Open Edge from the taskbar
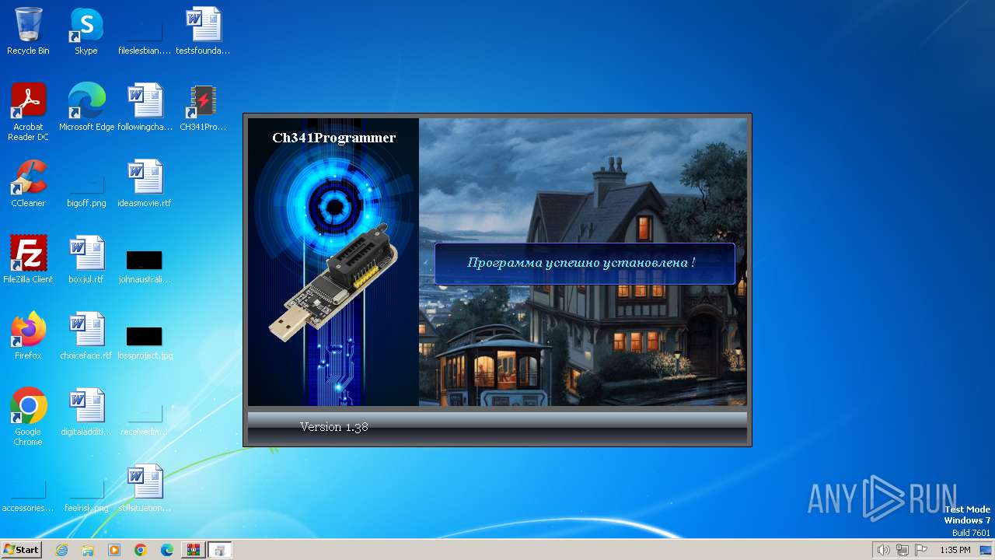This screenshot has height=560, width=995. point(167,550)
